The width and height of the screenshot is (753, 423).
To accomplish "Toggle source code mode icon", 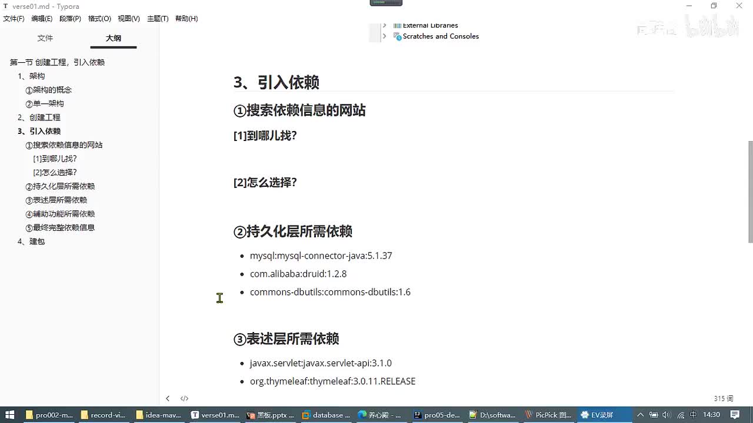I will [x=184, y=398].
